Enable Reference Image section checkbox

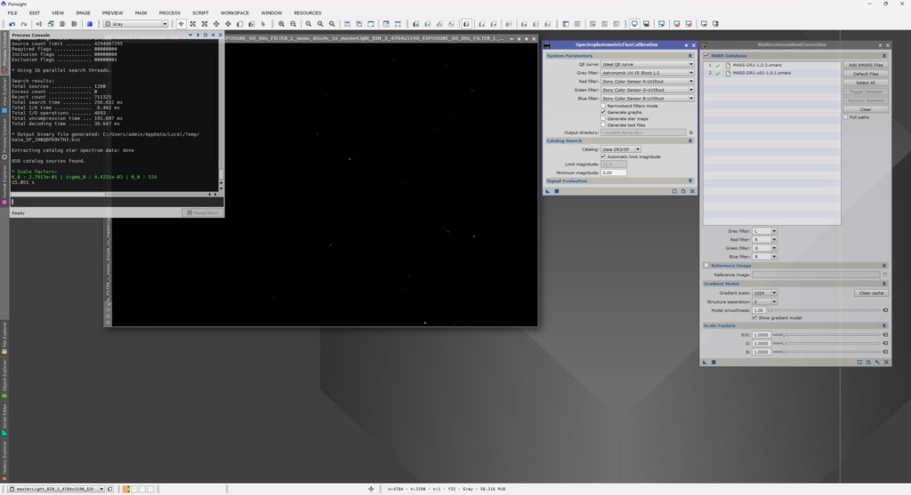coord(706,265)
